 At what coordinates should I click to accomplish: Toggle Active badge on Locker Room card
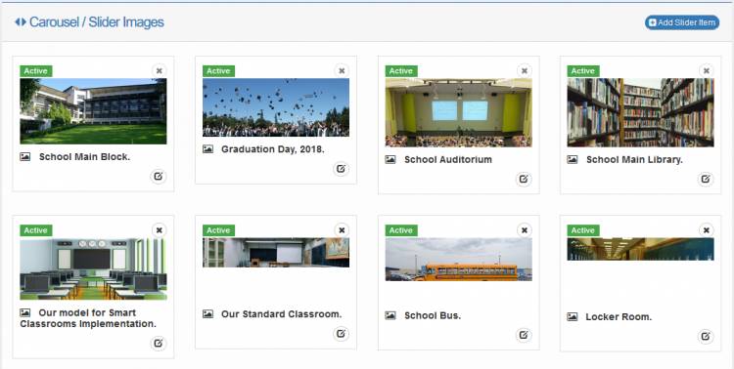(x=583, y=230)
